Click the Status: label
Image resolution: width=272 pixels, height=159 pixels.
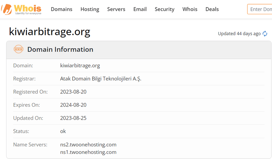pyautogui.click(x=21, y=131)
